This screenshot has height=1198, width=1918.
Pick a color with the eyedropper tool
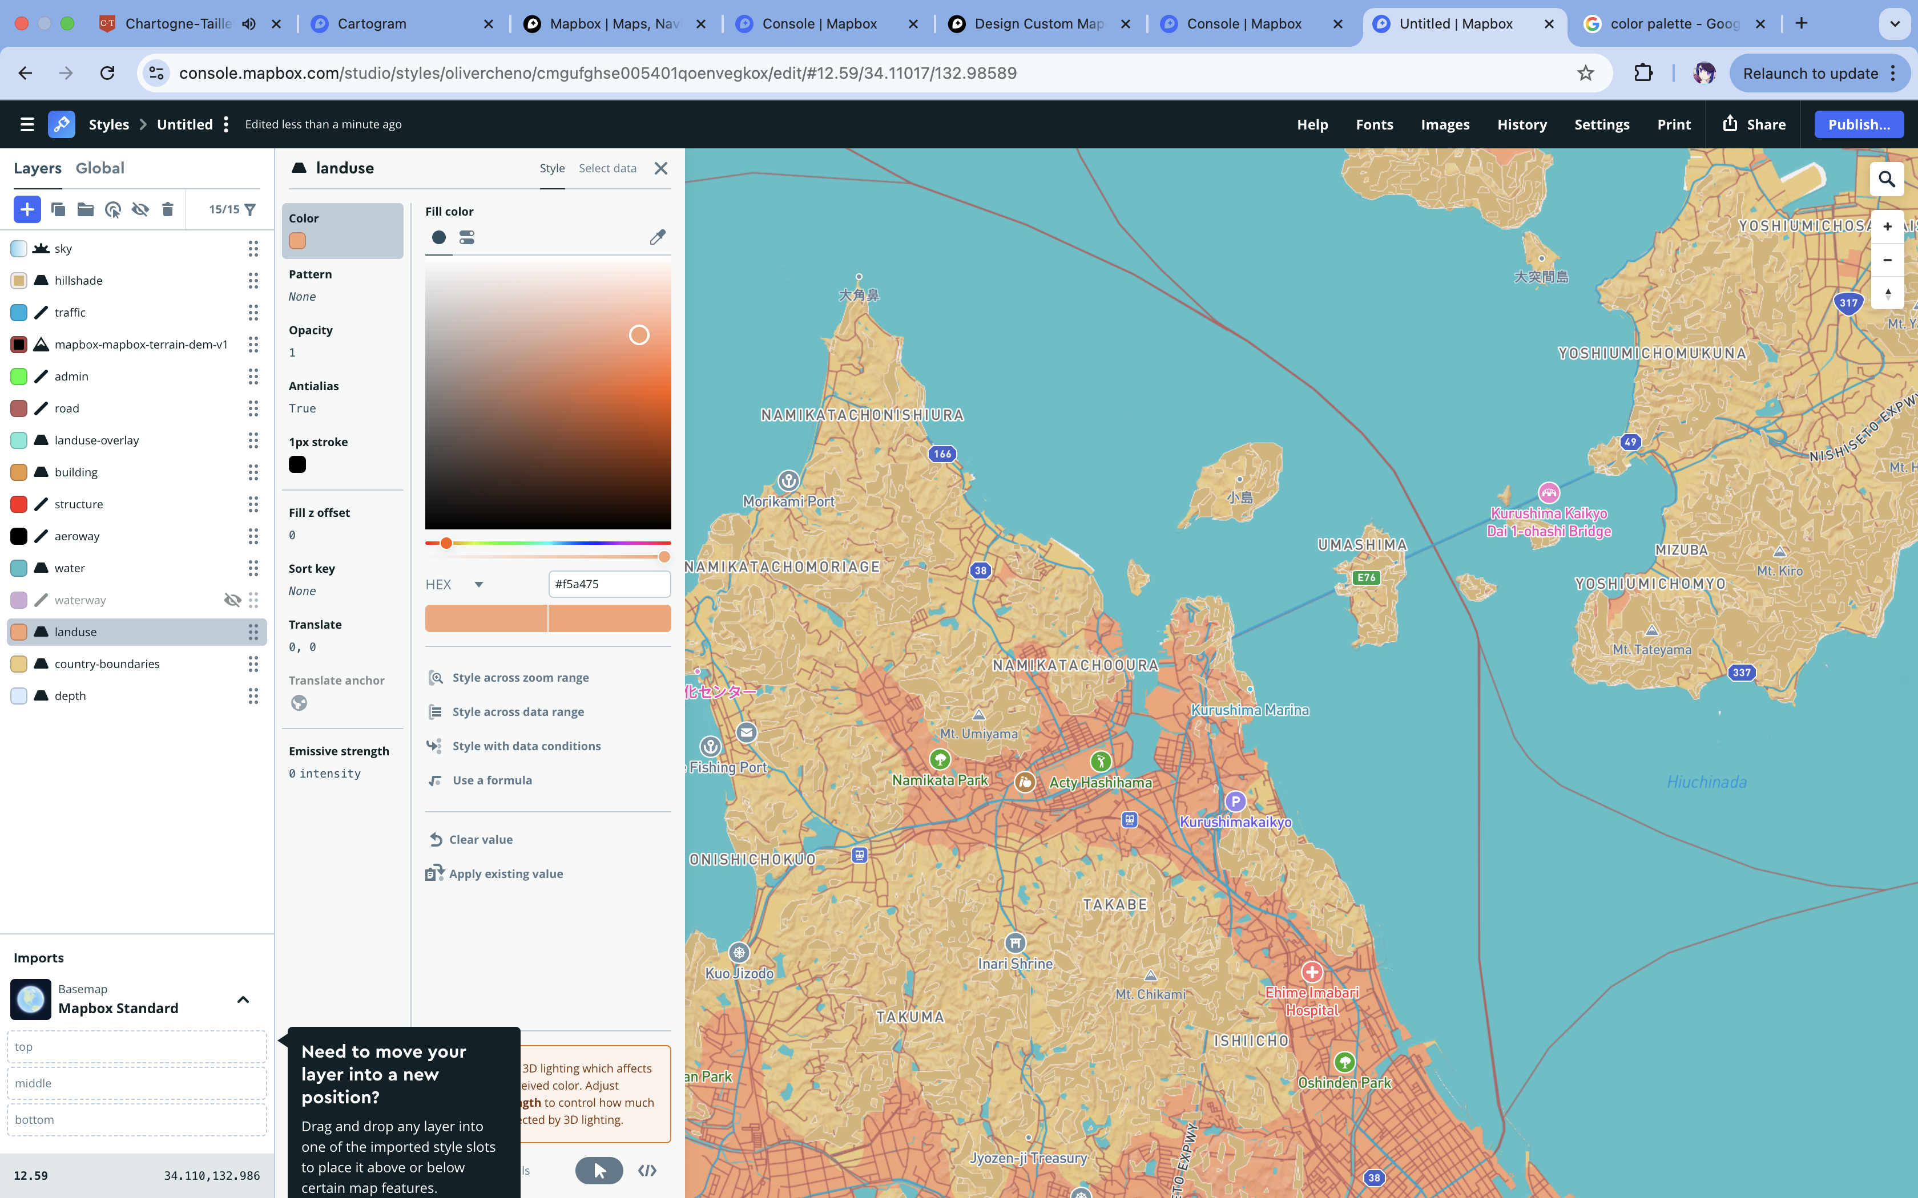point(657,237)
